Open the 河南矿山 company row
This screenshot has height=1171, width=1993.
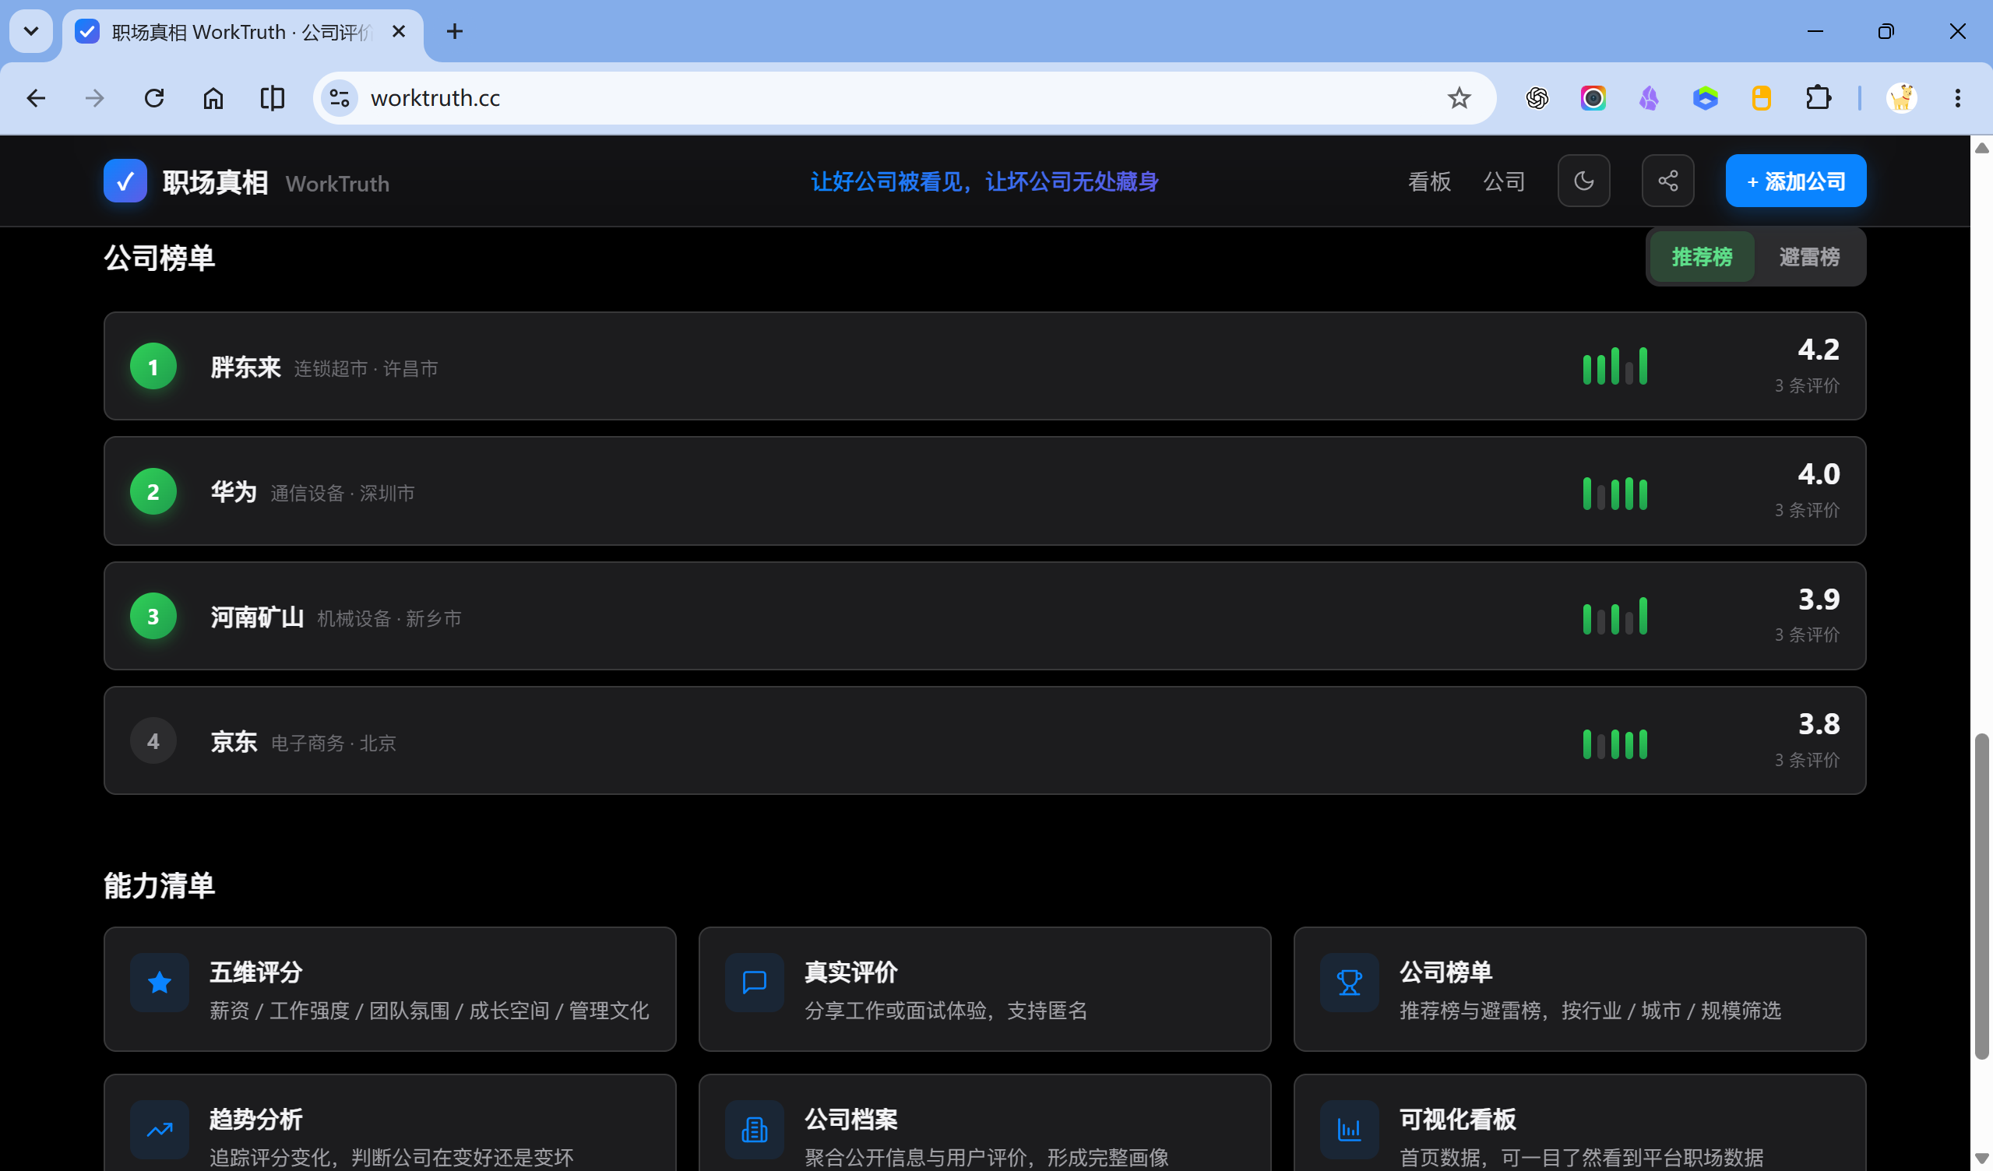click(x=984, y=616)
